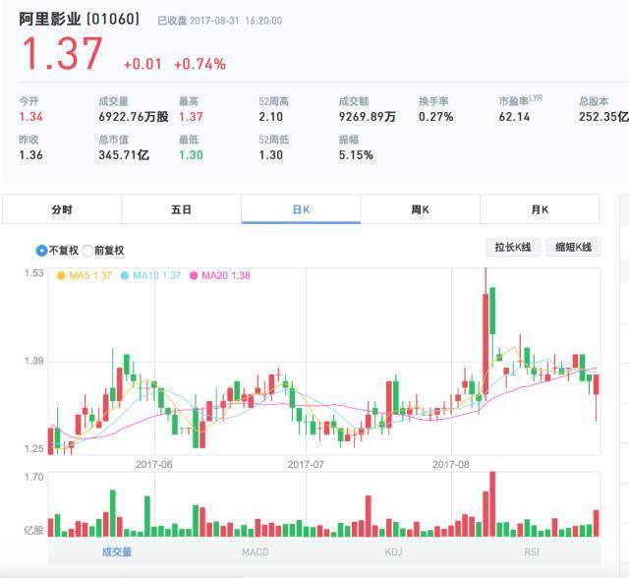Select the 日K chart tab
629x578 pixels.
pos(301,209)
